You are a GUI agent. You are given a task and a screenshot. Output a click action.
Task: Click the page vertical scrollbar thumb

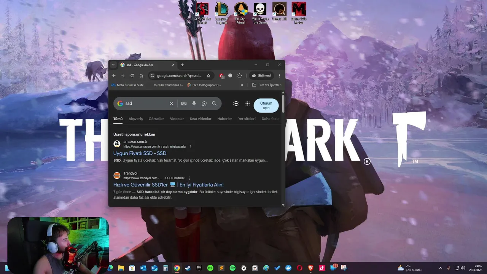(x=283, y=104)
